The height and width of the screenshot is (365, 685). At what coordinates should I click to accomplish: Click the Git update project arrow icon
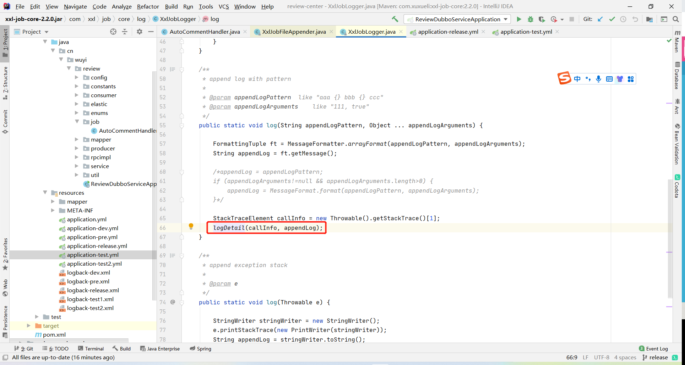600,19
